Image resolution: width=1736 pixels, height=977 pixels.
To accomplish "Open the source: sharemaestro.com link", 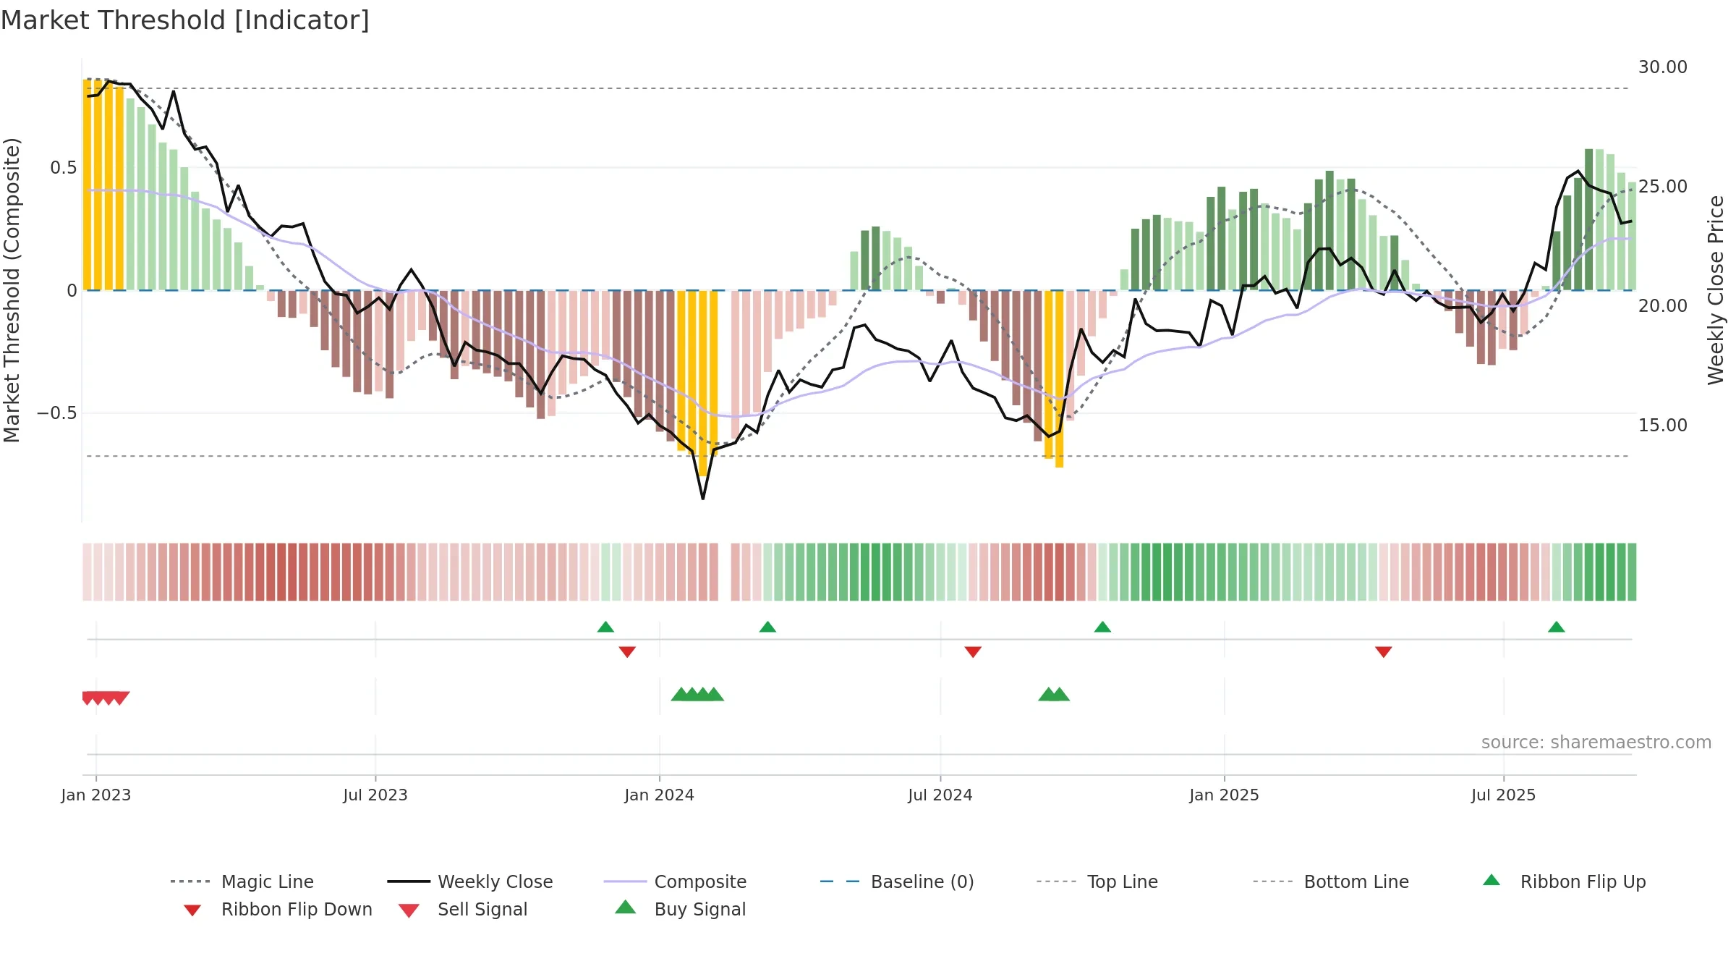I will point(1596,743).
